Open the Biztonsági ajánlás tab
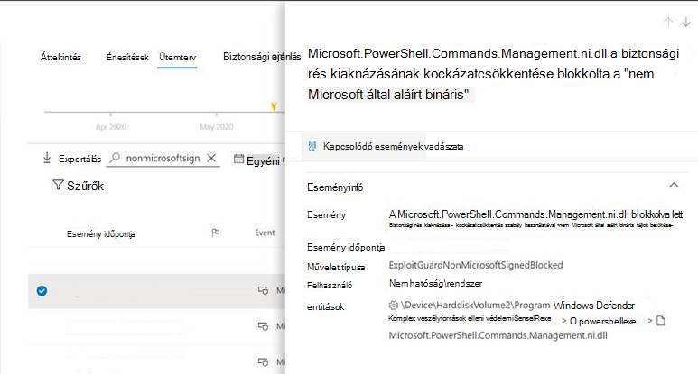Image resolution: width=698 pixels, height=374 pixels. (x=262, y=57)
